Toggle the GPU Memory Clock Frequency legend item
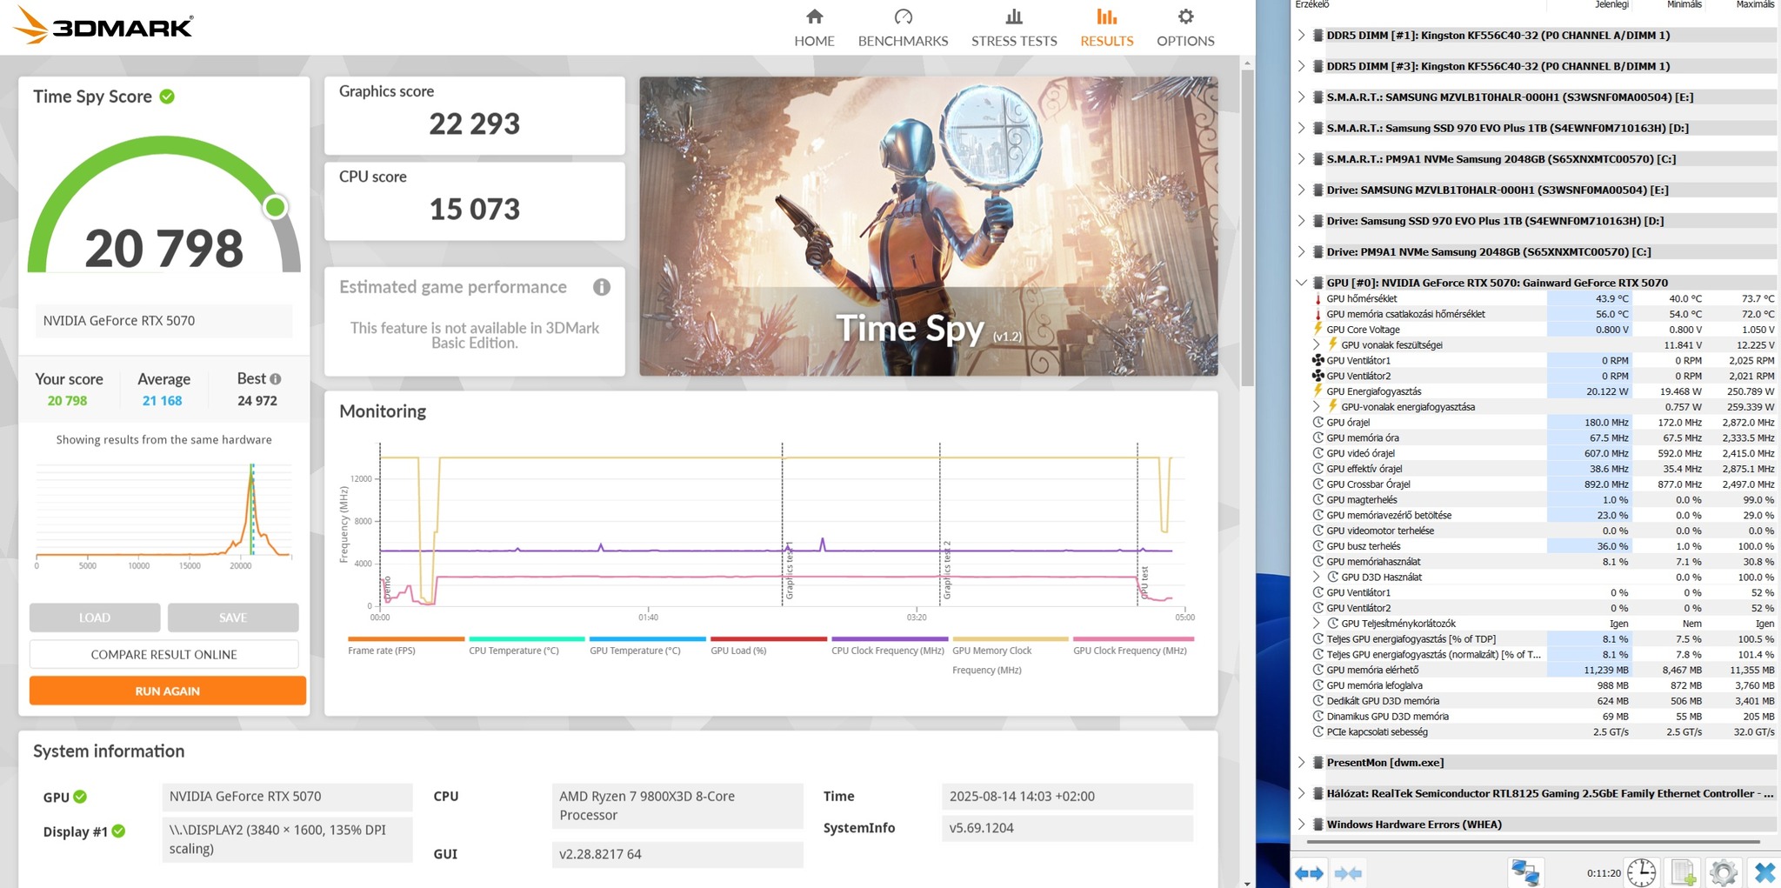This screenshot has height=888, width=1781. pos(1010,656)
